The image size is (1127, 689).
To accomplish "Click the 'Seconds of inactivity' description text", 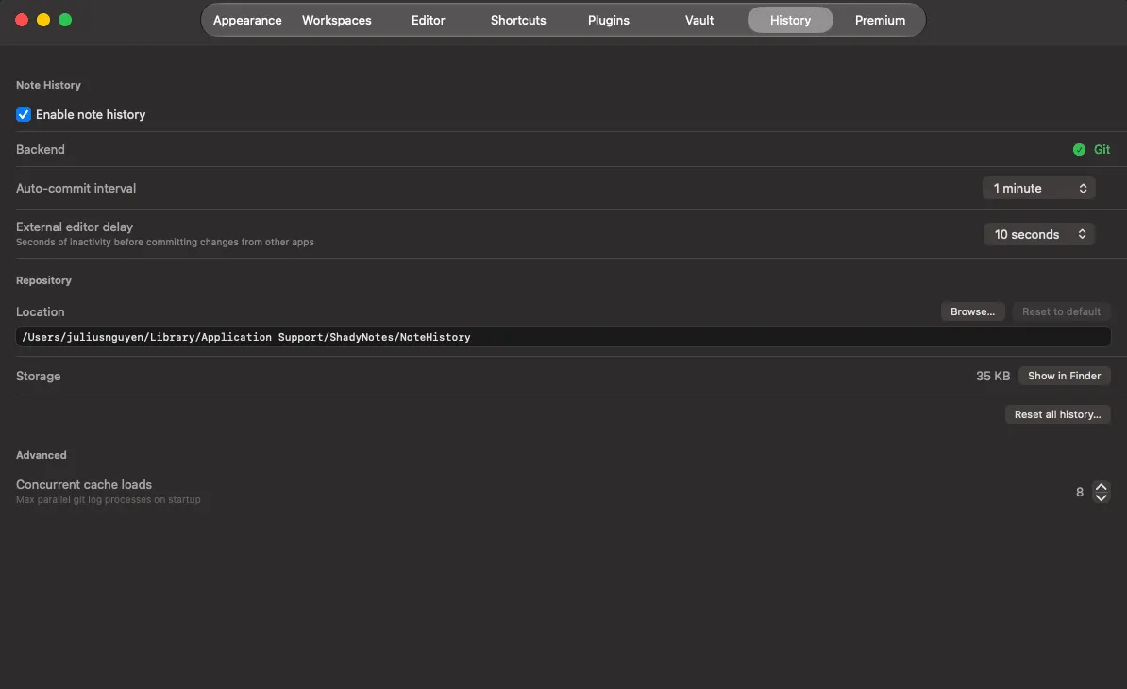I will [x=164, y=243].
